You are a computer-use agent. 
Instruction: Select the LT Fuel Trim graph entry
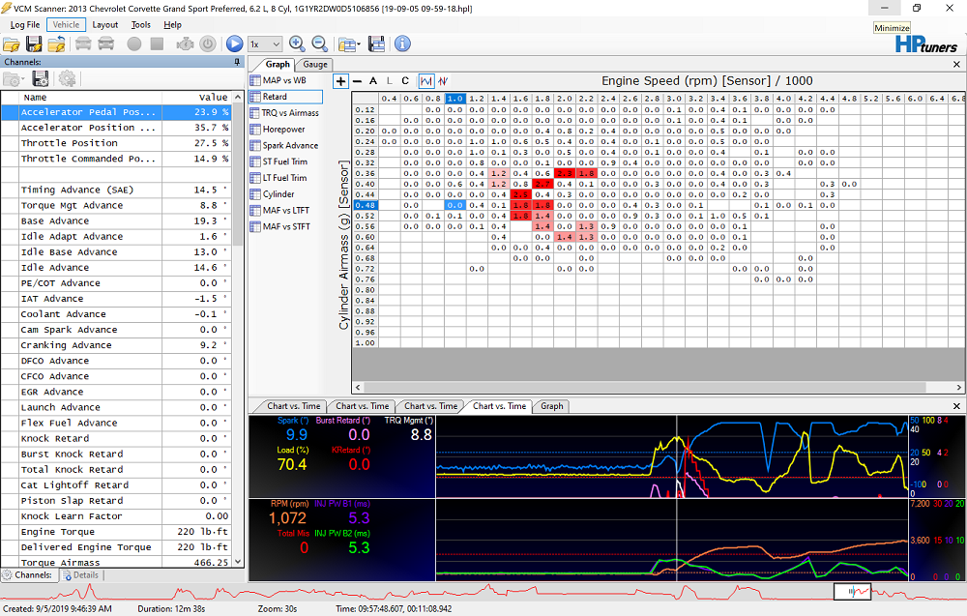(283, 178)
